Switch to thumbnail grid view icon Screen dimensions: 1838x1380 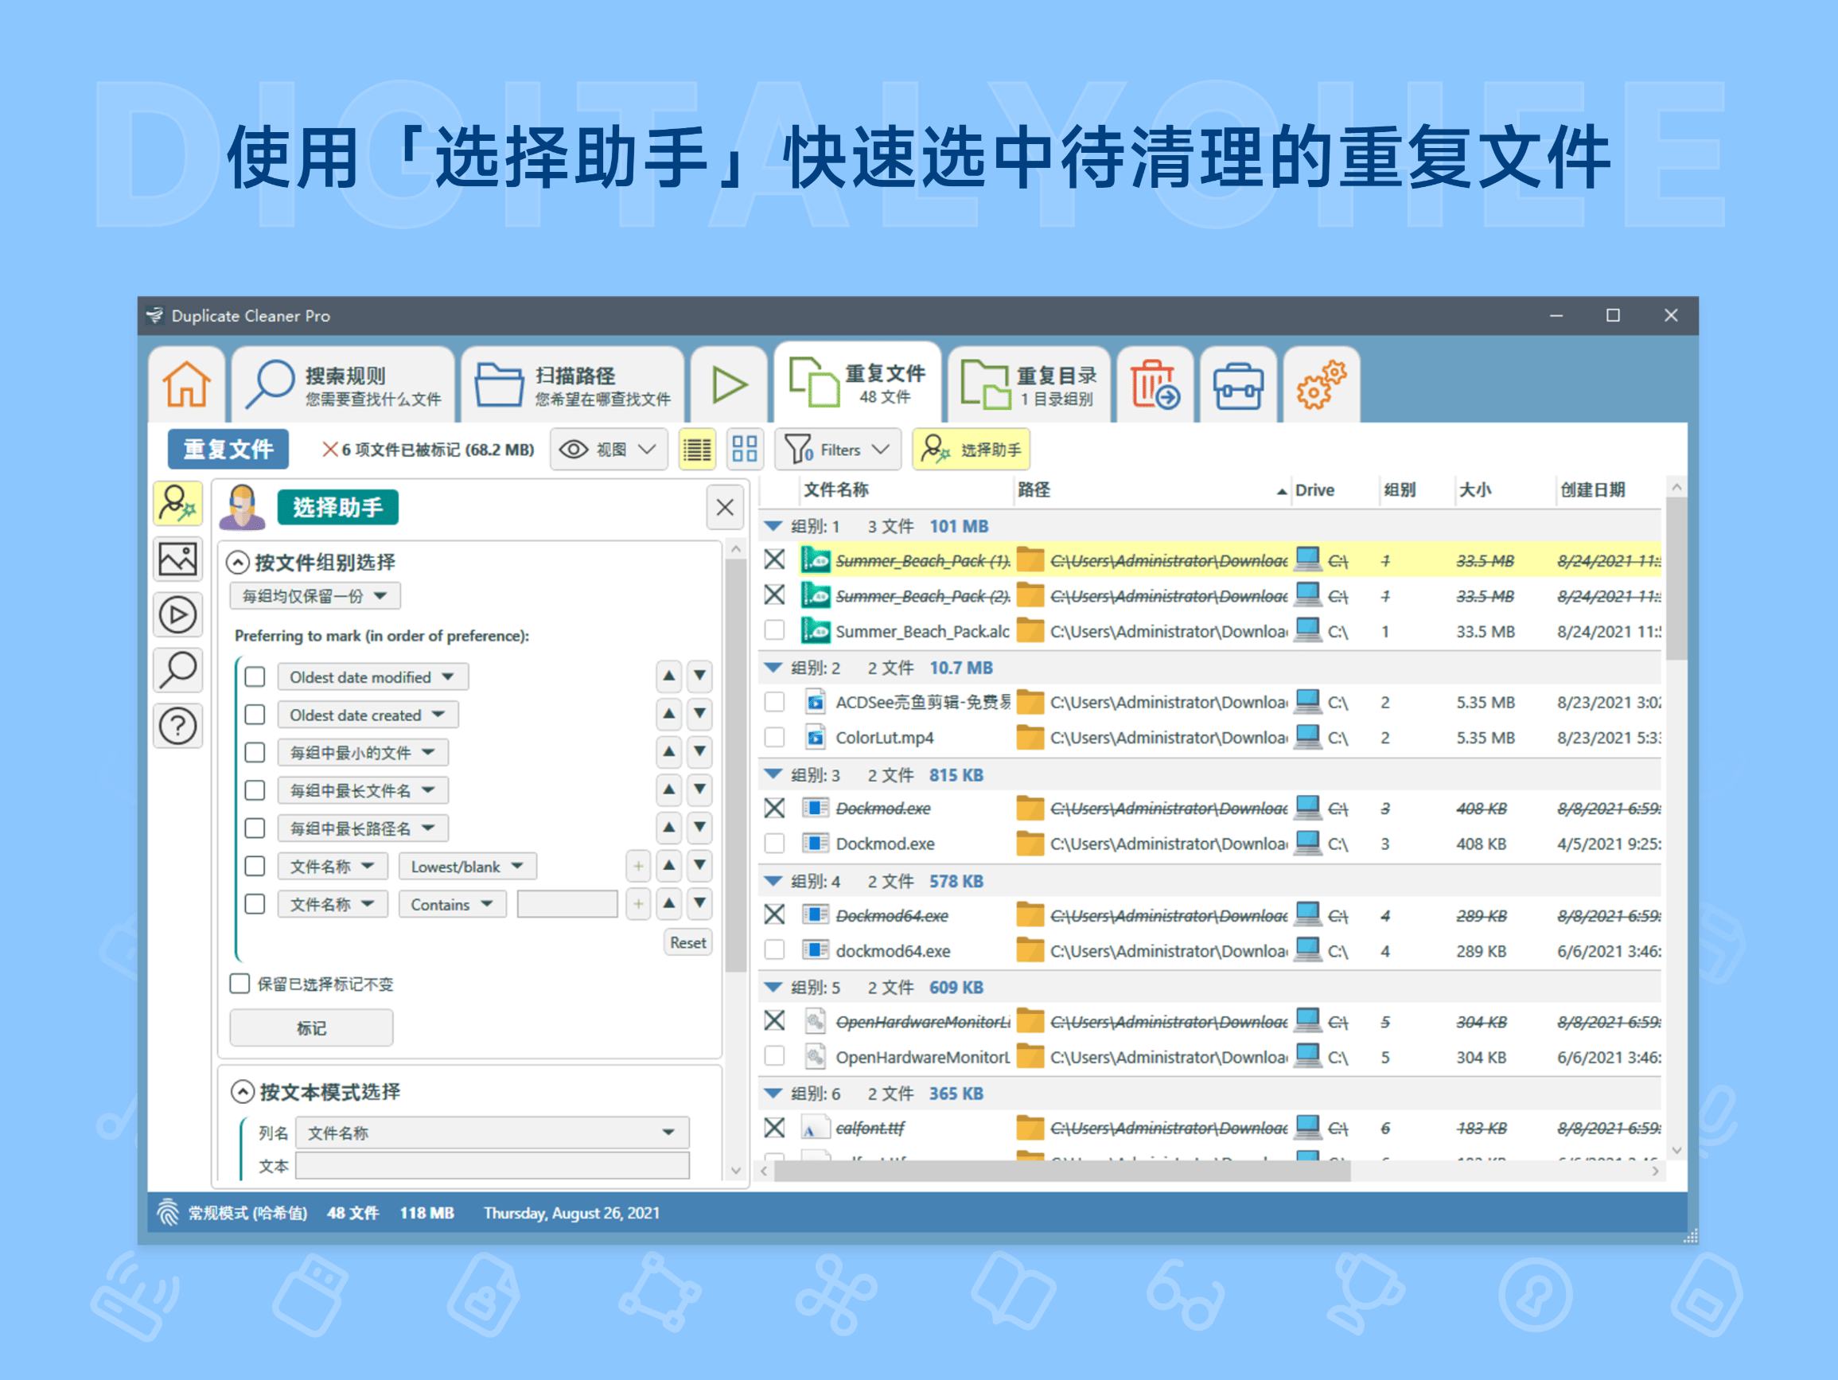[x=745, y=450]
